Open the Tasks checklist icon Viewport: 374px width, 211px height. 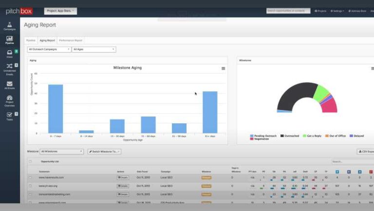(10, 116)
